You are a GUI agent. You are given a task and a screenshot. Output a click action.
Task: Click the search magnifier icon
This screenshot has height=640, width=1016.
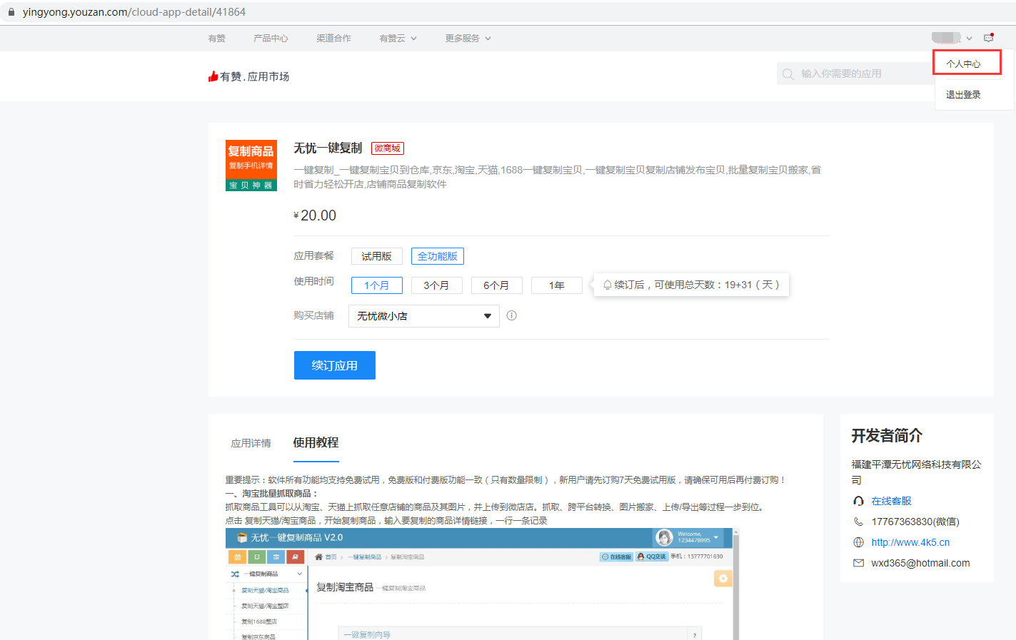tap(788, 73)
